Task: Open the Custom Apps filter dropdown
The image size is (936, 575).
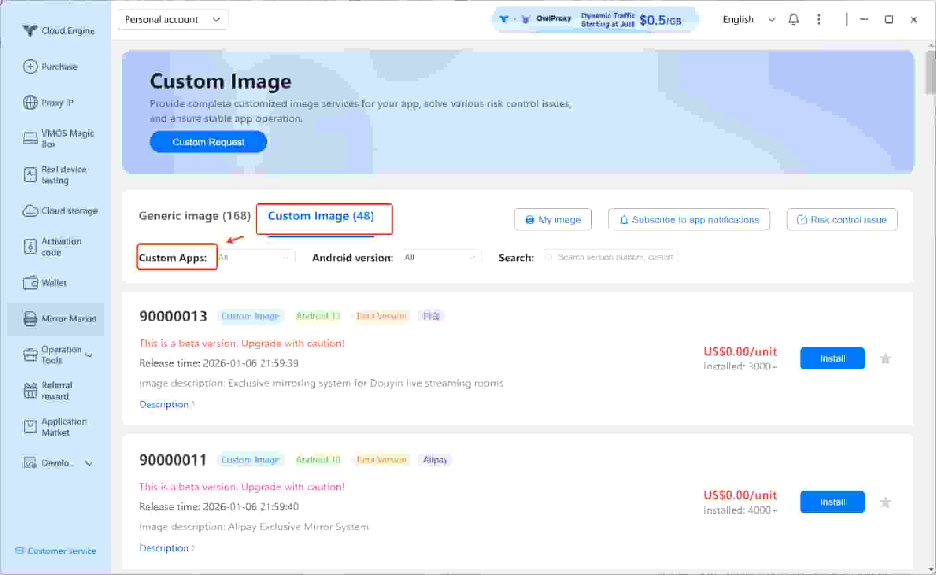Action: [255, 257]
